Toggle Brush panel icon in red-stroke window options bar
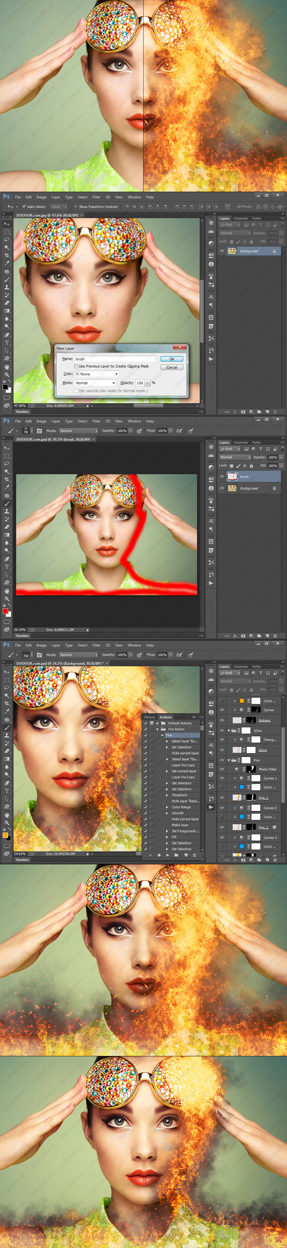 tap(39, 431)
